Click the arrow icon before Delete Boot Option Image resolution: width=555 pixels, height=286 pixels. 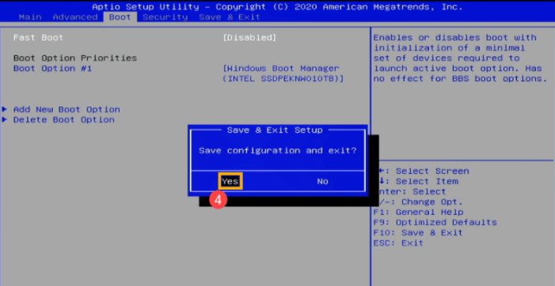coord(5,119)
